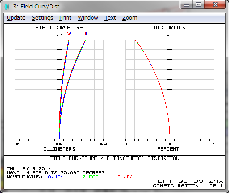The width and height of the screenshot is (229, 193).
Task: Close the Field Curv/Dist window
Action: (215, 5)
